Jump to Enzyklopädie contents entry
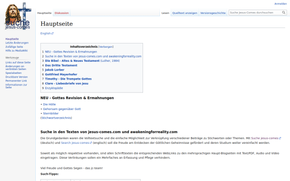Viewport: 290px width, 181px height. click(x=54, y=88)
